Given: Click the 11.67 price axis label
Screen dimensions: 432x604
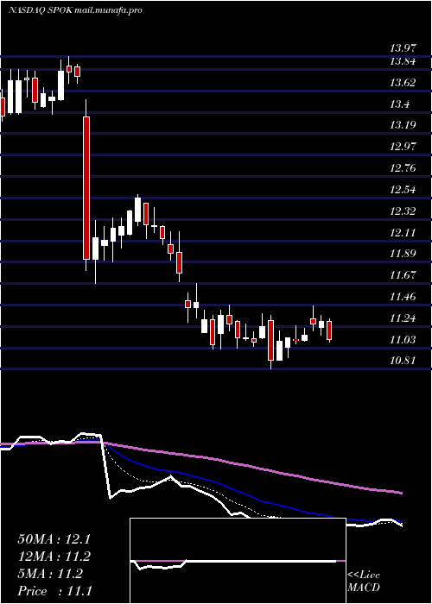Looking at the screenshot, I should (x=403, y=275).
